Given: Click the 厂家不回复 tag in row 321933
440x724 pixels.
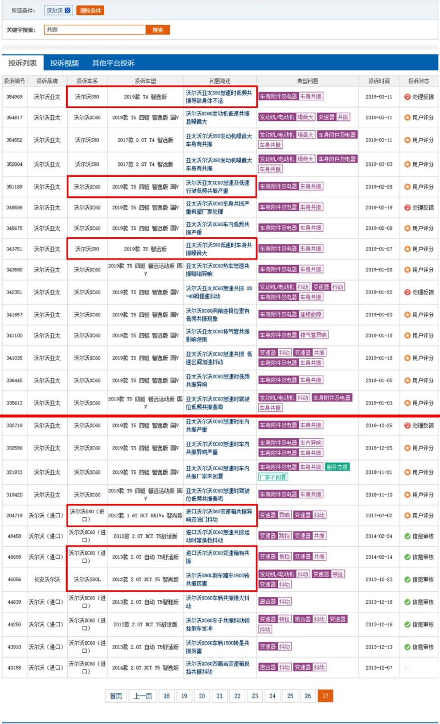Looking at the screenshot, I should (x=273, y=477).
